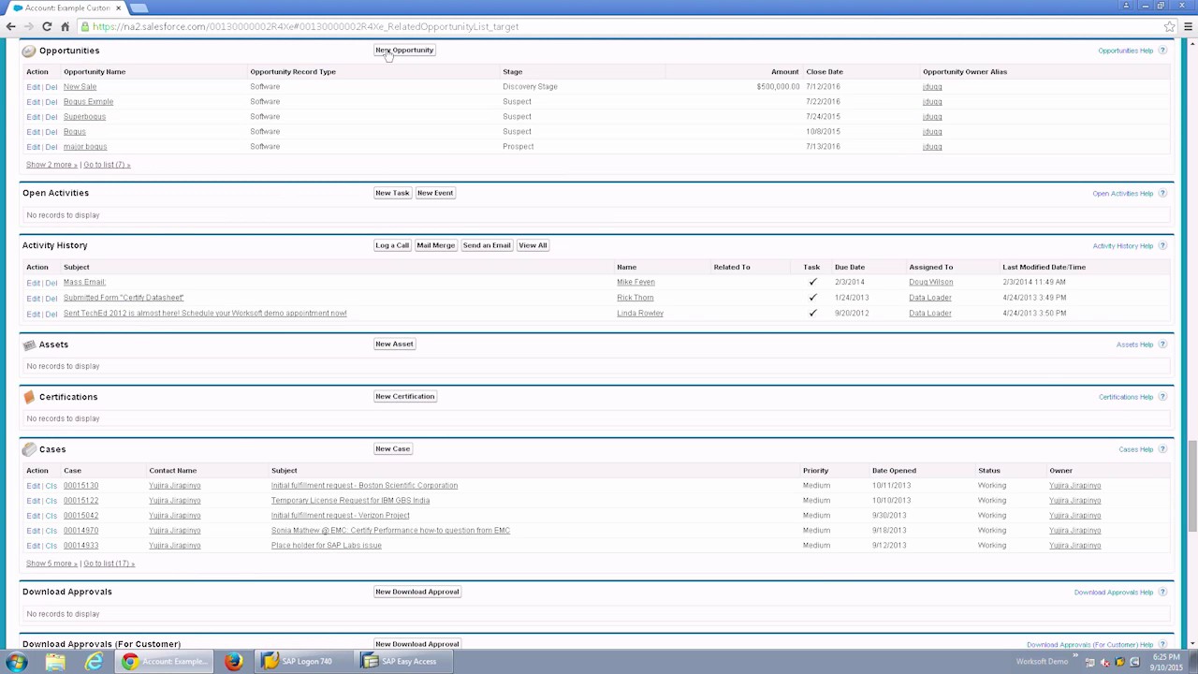
Task: Open Temporary License Request for IBM GBS India
Action: click(350, 501)
